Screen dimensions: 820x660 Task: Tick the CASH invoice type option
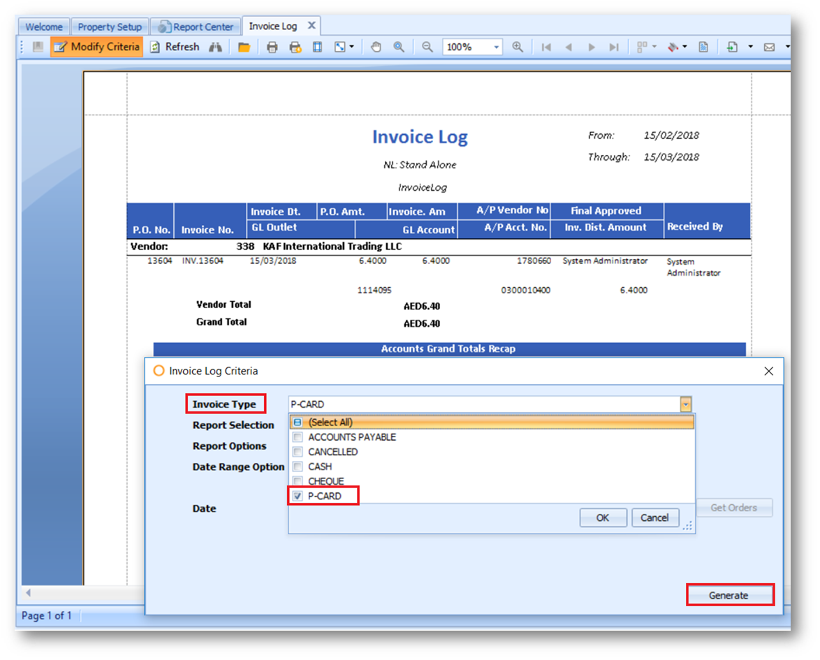(298, 467)
